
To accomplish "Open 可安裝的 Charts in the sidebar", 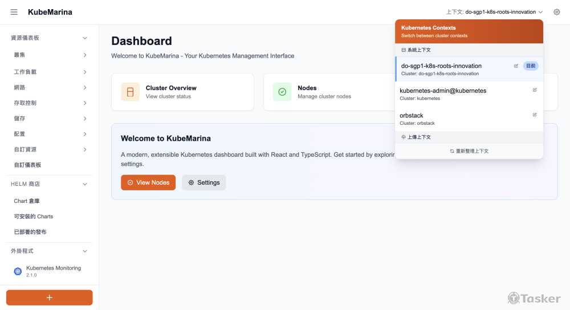I will [x=34, y=216].
